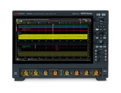121x93 pixels.
Task: Open the Analyze menu
Action: coord(40,19)
